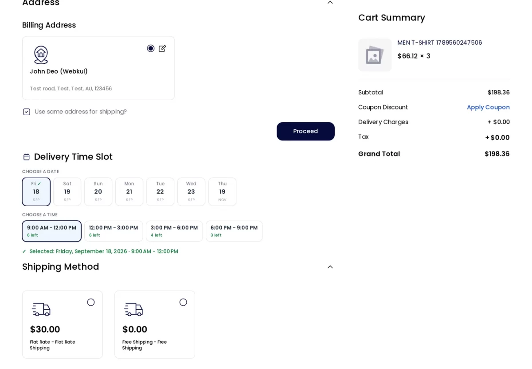Choose Wed 23 Sep delivery date

[x=192, y=192]
